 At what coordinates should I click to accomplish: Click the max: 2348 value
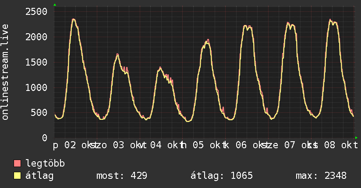coord(321,176)
